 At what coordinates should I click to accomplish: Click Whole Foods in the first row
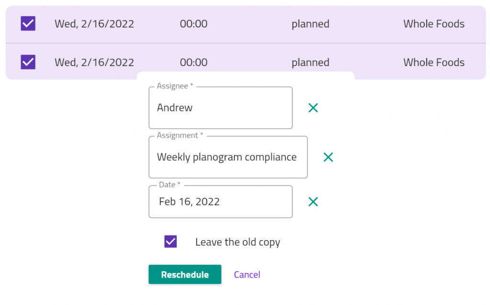pyautogui.click(x=434, y=23)
